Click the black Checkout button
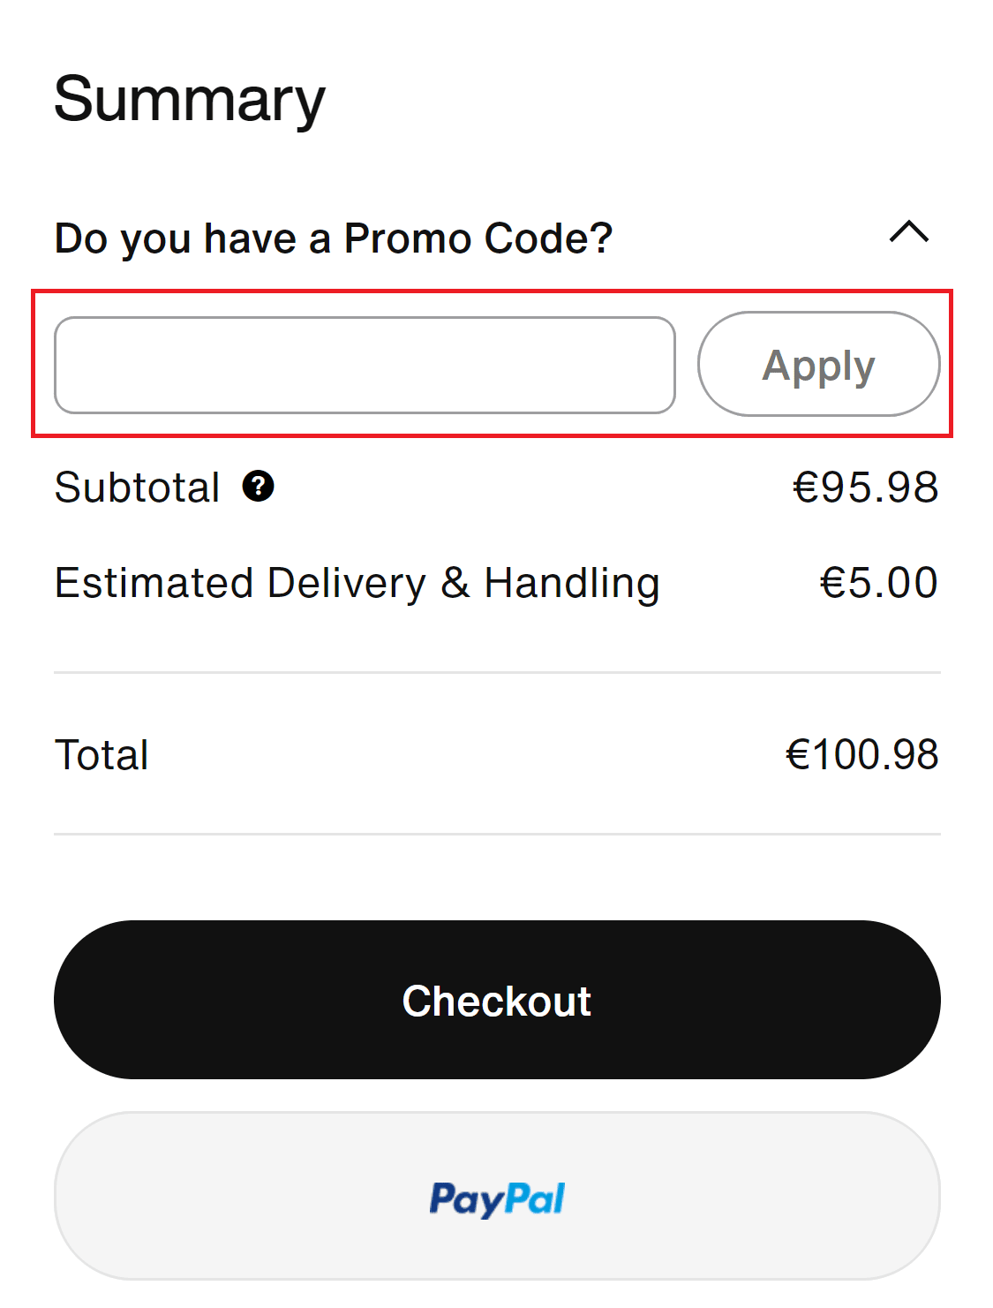Screen dimensions: 993x1308 tap(497, 1000)
